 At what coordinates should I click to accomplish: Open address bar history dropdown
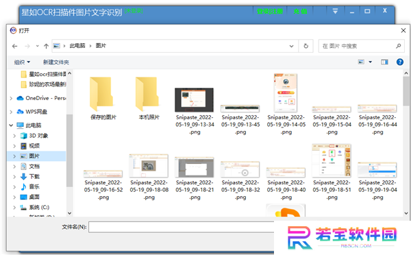(291, 46)
